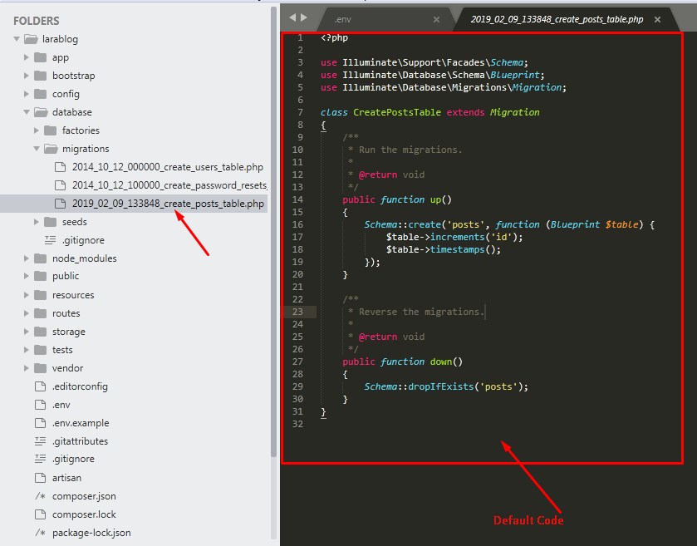Collapse the larablog root folder arrow
Viewport: 697px width, 546px height.
pos(17,39)
